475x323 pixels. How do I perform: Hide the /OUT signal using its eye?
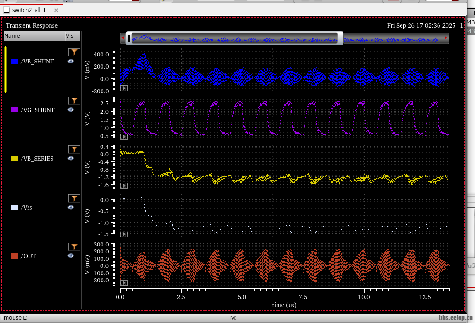click(71, 256)
